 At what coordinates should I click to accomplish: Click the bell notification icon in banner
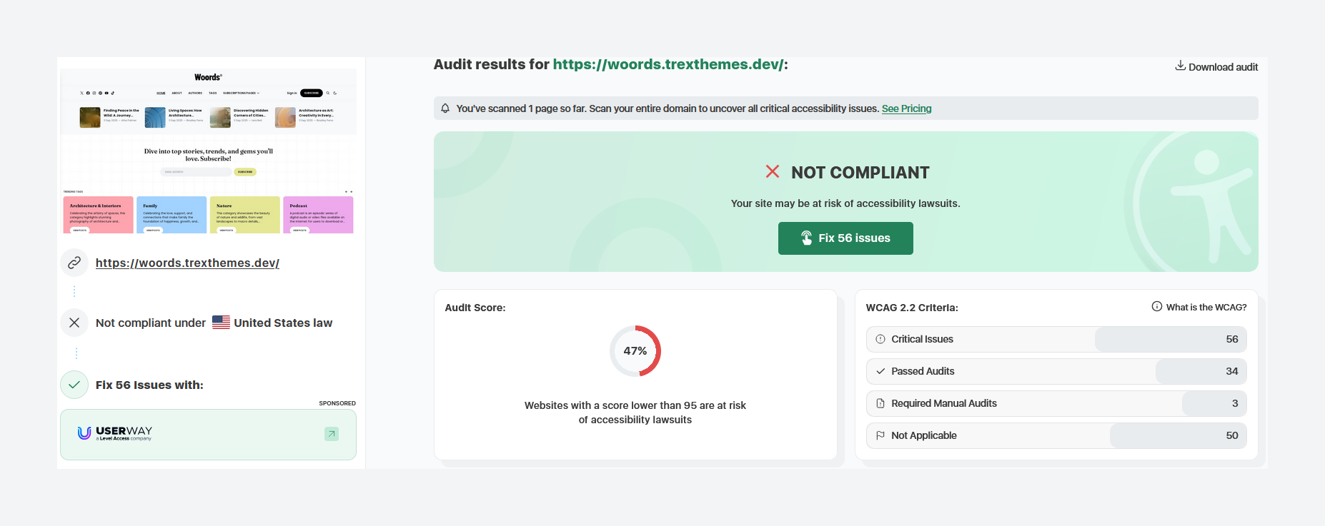tap(445, 108)
